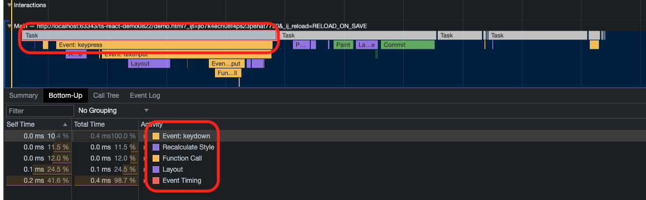
Task: Select the Fun...ll flame bar
Action: coord(228,73)
